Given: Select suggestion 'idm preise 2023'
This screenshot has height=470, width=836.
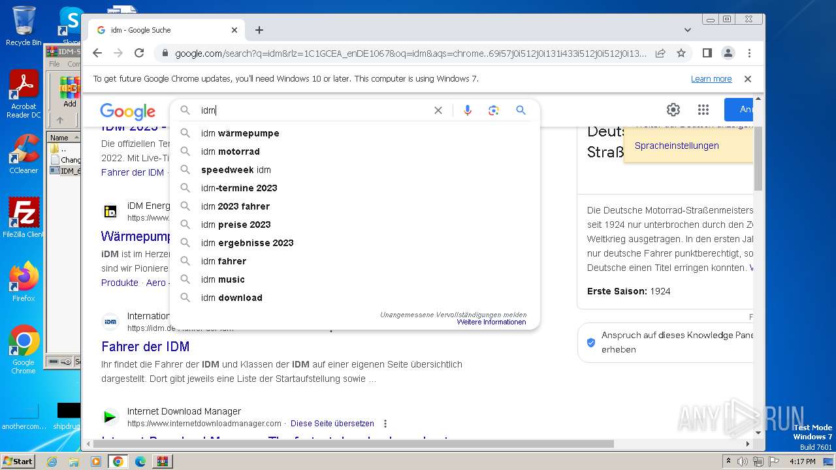Looking at the screenshot, I should 355,225.
